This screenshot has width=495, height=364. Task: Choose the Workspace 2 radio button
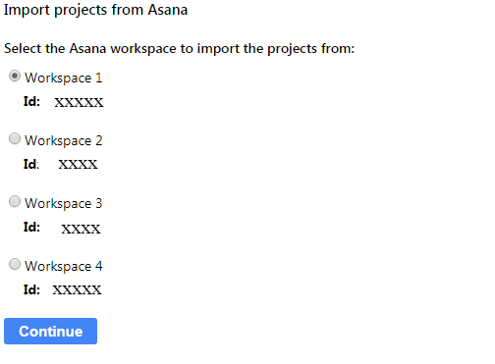[15, 138]
